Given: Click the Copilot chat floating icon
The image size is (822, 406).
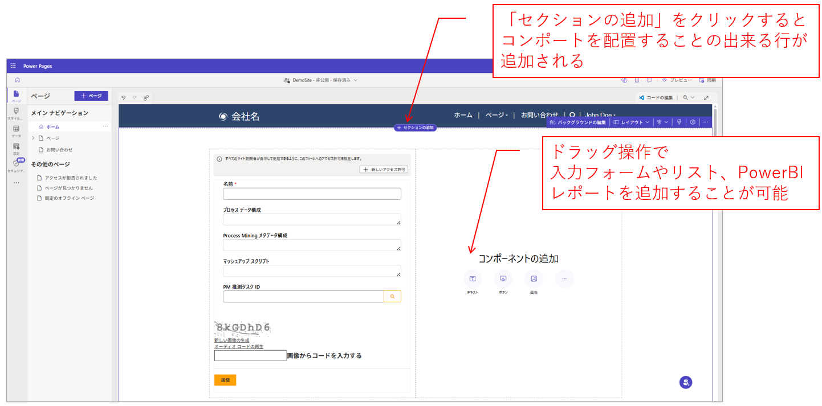Looking at the screenshot, I should pyautogui.click(x=685, y=383).
